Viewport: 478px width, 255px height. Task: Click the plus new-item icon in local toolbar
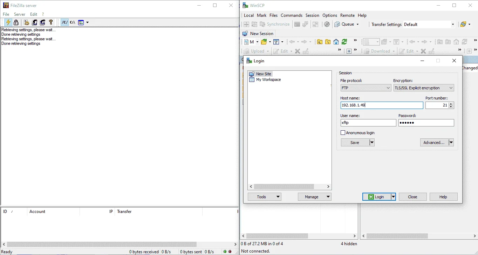pyautogui.click(x=349, y=51)
